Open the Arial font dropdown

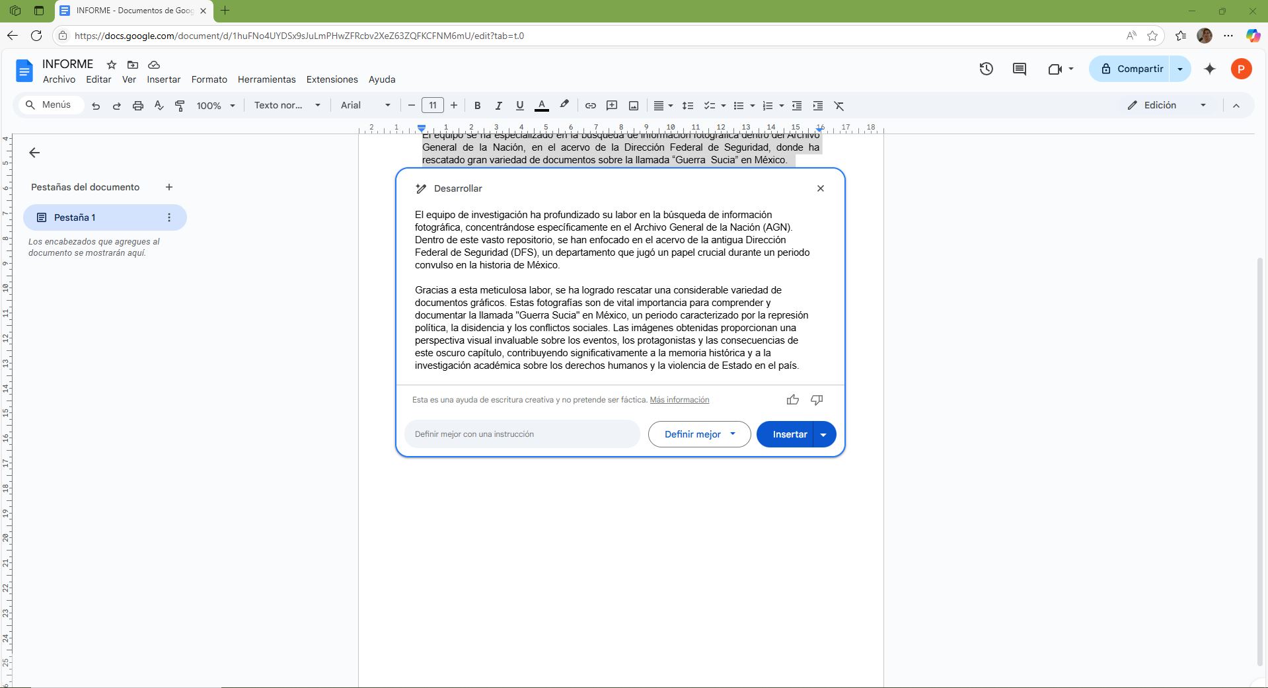coord(365,106)
